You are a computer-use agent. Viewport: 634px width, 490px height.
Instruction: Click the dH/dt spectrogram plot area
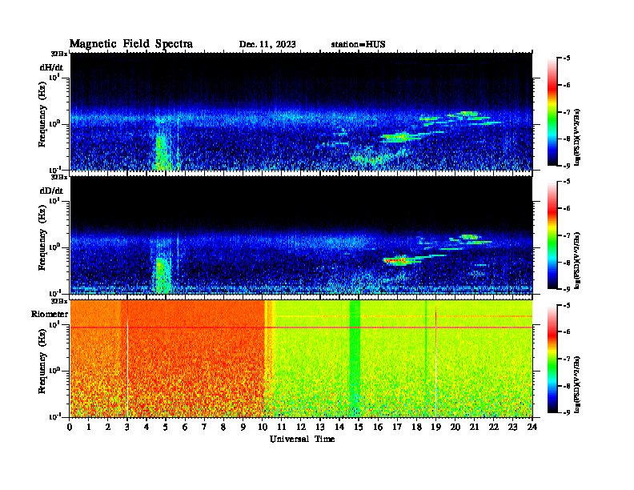coord(301,111)
